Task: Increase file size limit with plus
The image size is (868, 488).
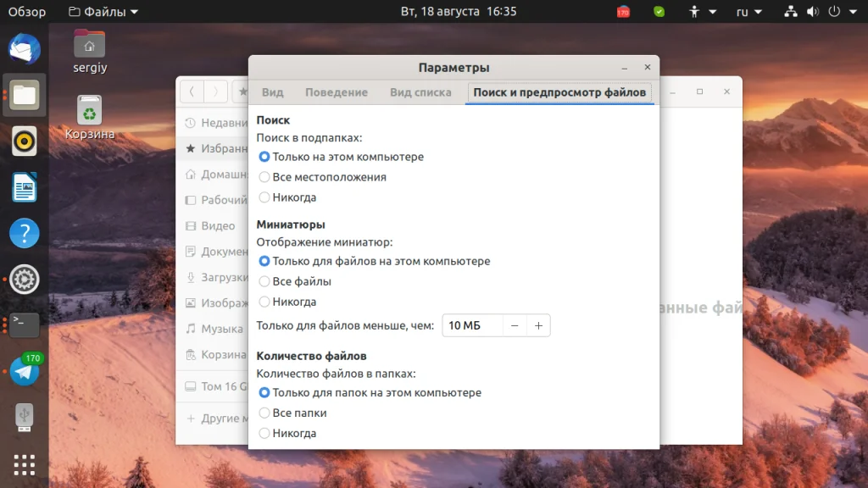Action: click(538, 326)
